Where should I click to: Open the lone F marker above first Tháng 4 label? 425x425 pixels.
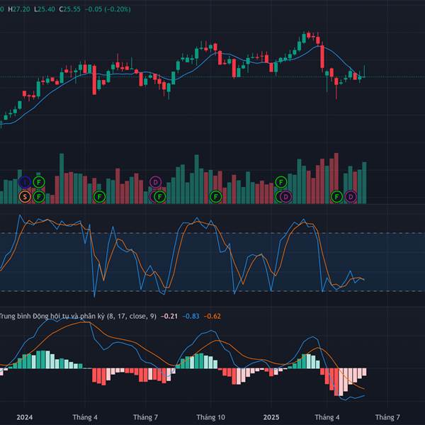(99, 197)
